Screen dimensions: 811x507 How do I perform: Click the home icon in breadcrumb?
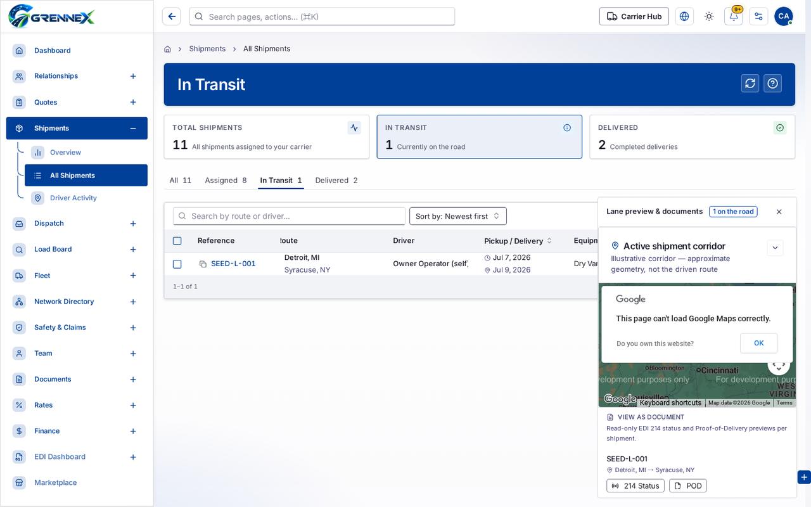coord(167,49)
